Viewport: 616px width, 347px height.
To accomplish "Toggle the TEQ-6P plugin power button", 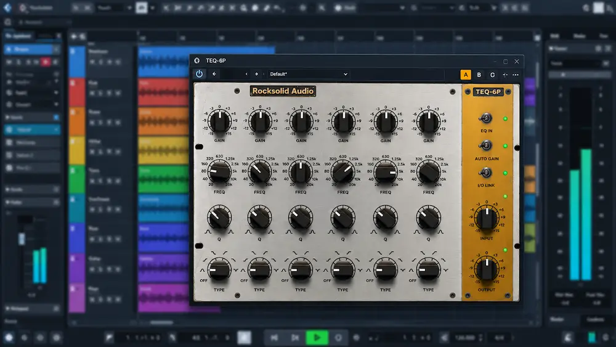I will tap(199, 74).
